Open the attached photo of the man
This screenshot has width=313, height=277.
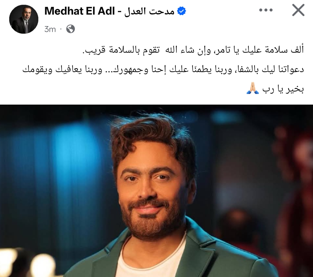click(156, 191)
